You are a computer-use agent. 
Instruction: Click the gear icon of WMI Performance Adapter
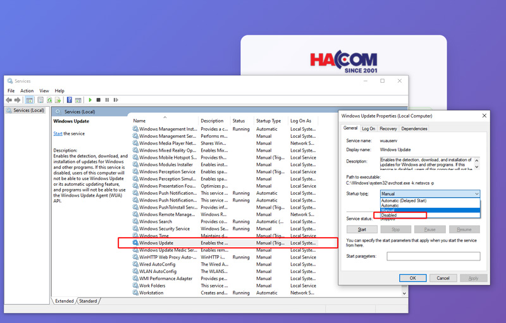tap(135, 279)
